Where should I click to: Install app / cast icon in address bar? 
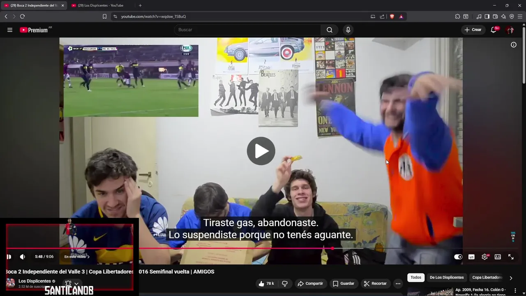pos(373,16)
